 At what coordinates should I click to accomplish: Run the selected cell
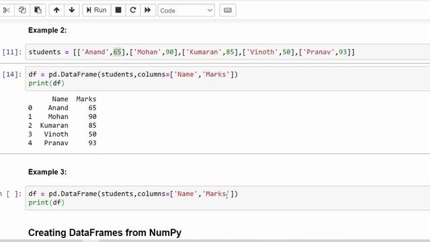point(97,11)
